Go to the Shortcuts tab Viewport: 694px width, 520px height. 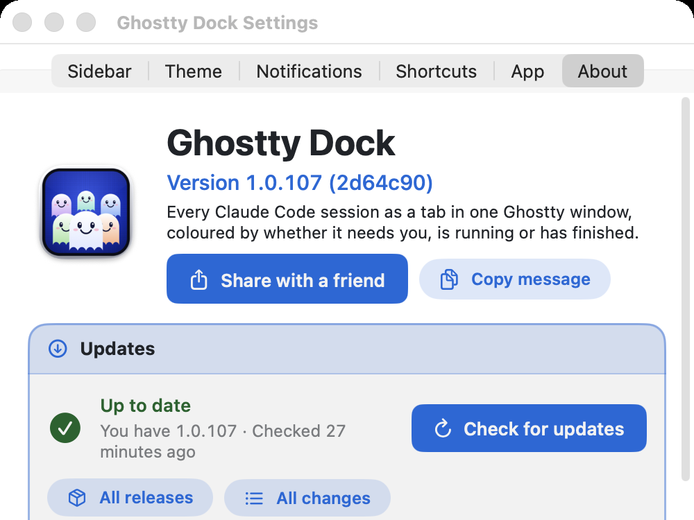436,71
